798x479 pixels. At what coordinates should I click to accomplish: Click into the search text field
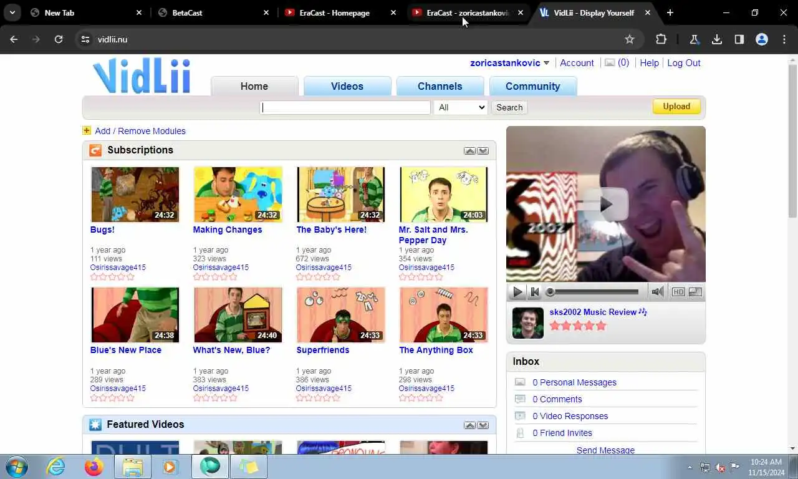tap(345, 107)
